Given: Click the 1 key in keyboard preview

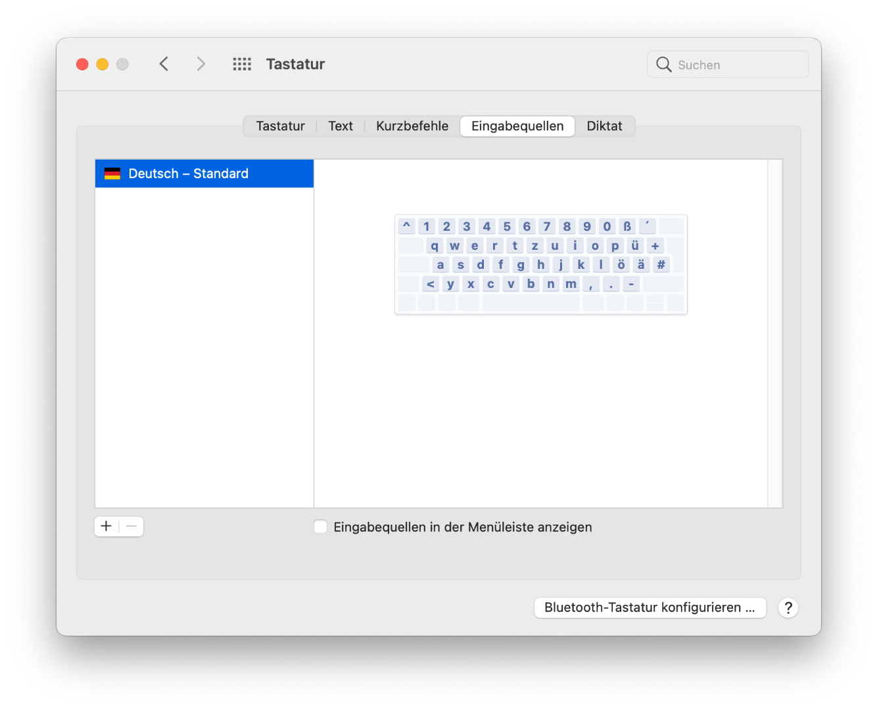Looking at the screenshot, I should tap(427, 227).
